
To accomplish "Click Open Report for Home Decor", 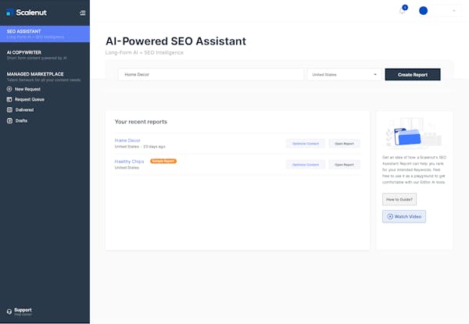I will (344, 144).
